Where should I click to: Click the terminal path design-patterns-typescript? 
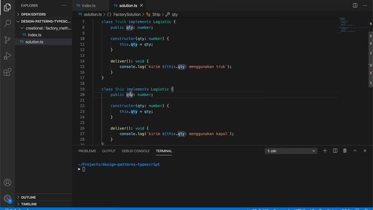(131, 164)
